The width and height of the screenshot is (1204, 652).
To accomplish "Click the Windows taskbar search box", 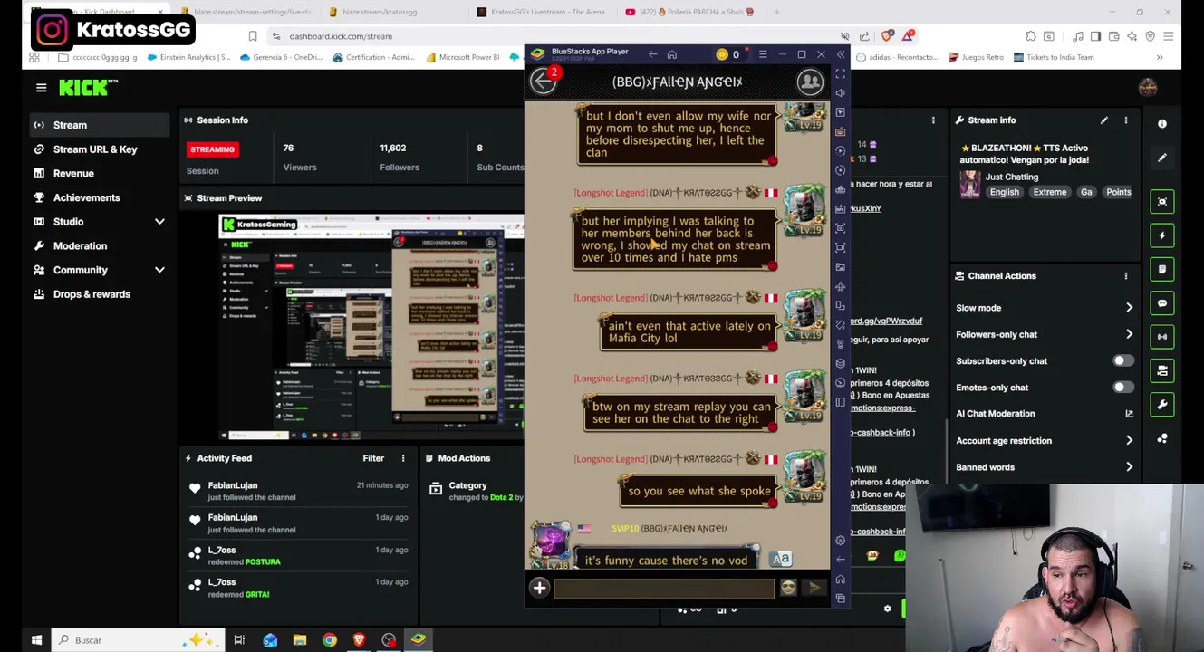I will [x=138, y=640].
